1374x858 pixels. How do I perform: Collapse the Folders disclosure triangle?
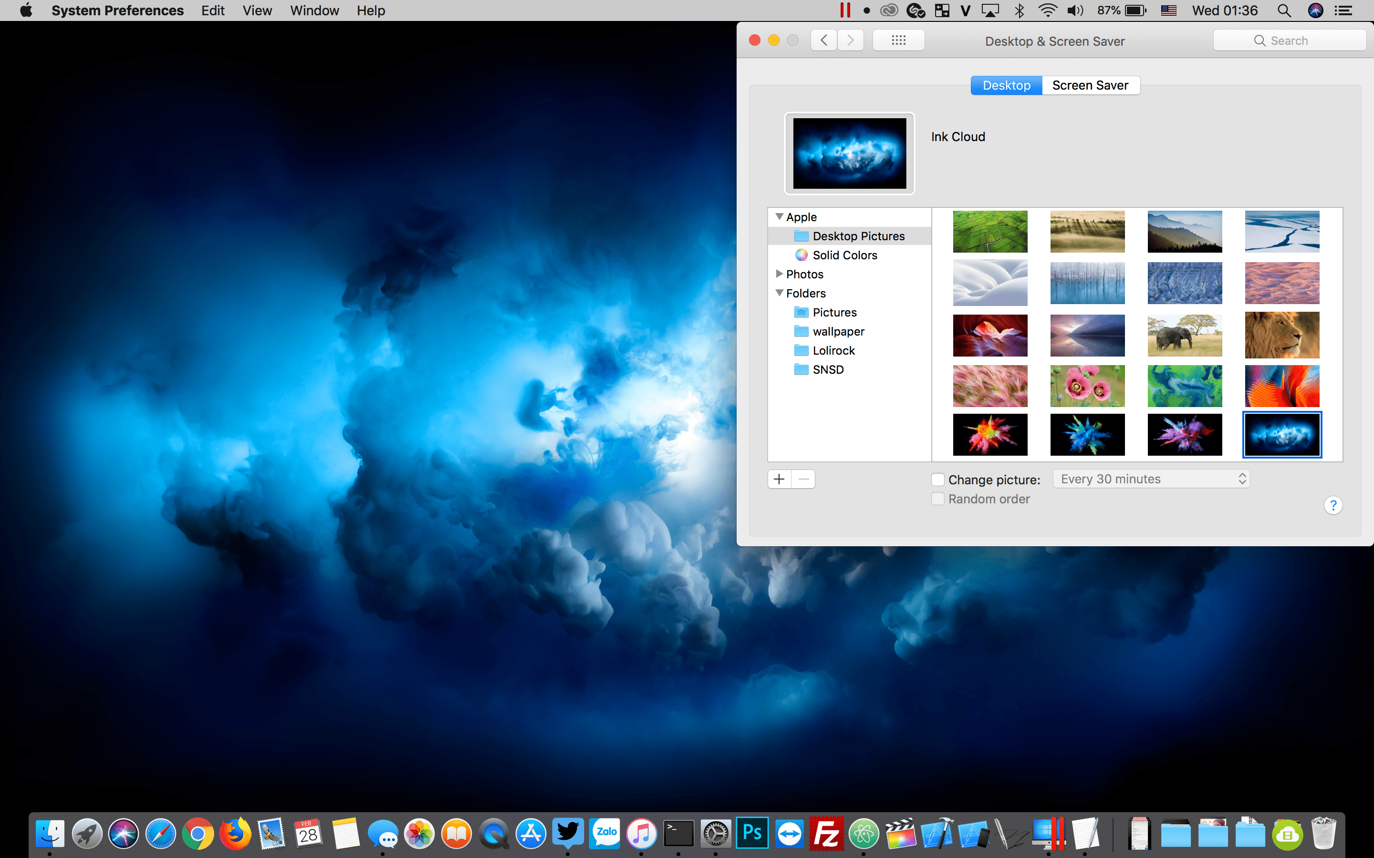(x=780, y=293)
